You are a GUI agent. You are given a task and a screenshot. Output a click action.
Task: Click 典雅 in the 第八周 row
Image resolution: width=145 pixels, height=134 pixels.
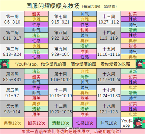tap(85, 41)
